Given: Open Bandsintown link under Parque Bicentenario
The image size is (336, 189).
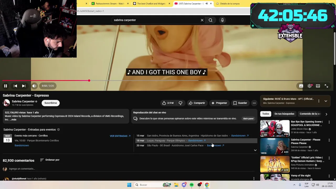Looking at the screenshot, I should point(22,145).
